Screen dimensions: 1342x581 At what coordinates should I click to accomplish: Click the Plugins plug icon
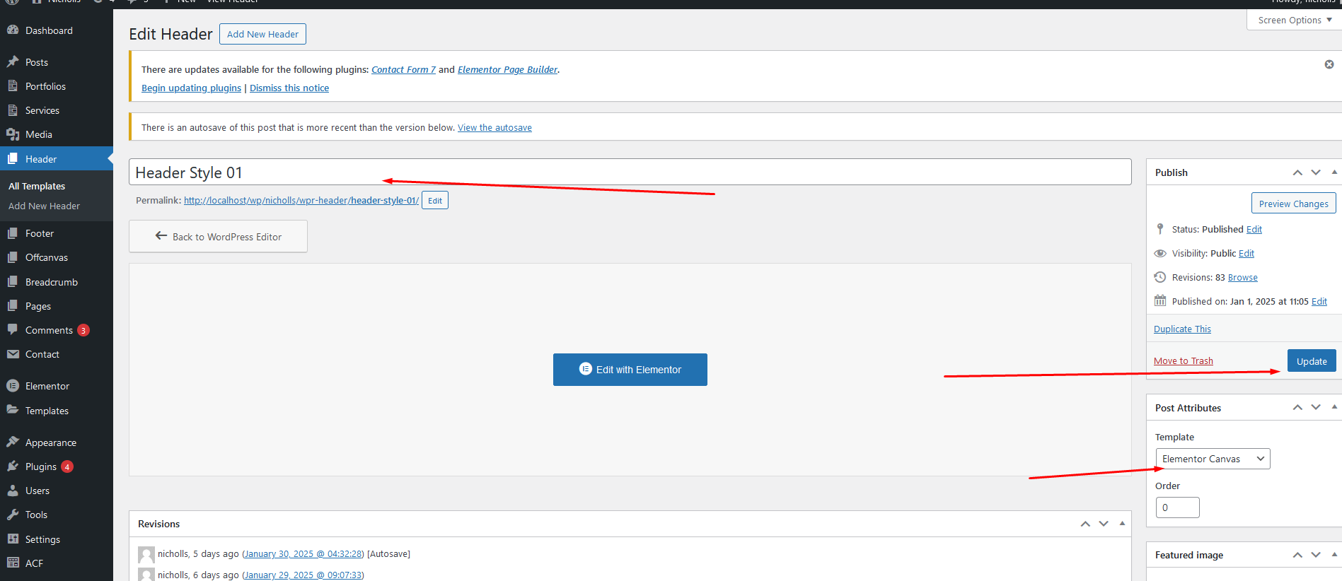click(13, 466)
